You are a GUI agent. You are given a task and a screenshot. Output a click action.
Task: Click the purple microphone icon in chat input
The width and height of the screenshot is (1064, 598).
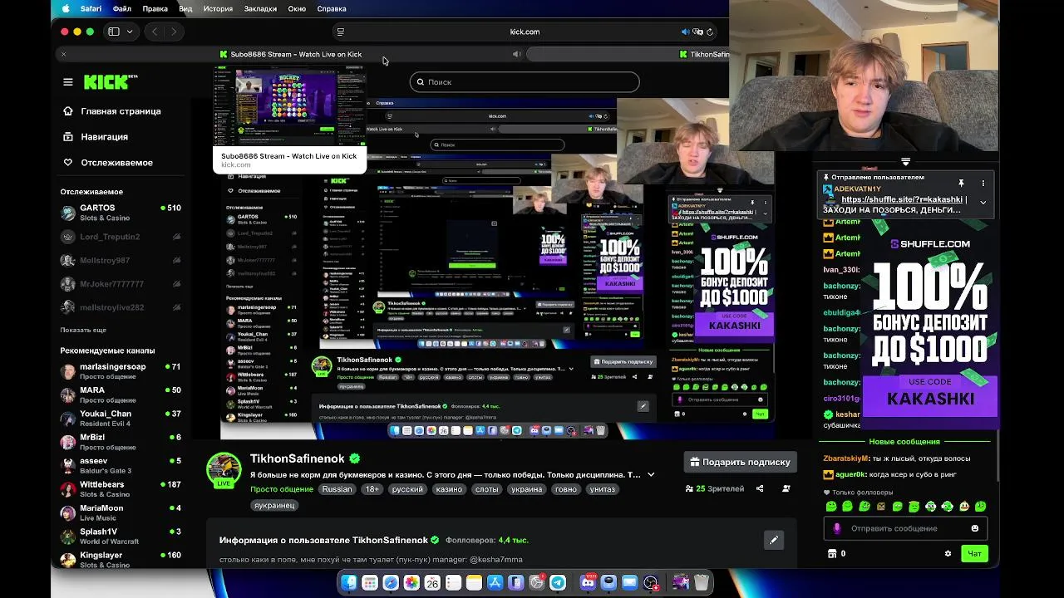click(837, 528)
